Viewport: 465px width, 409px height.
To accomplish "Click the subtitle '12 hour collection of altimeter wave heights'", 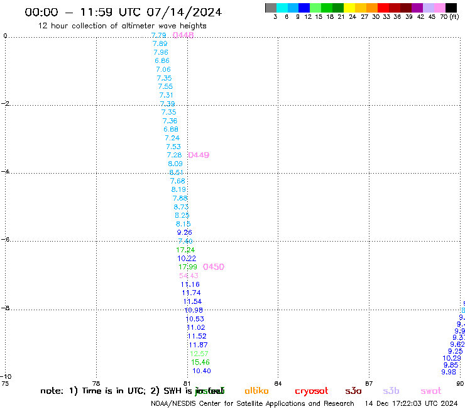I will 122,26.
